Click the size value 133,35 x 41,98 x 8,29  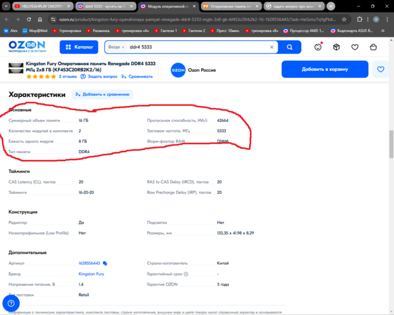[x=235, y=233]
